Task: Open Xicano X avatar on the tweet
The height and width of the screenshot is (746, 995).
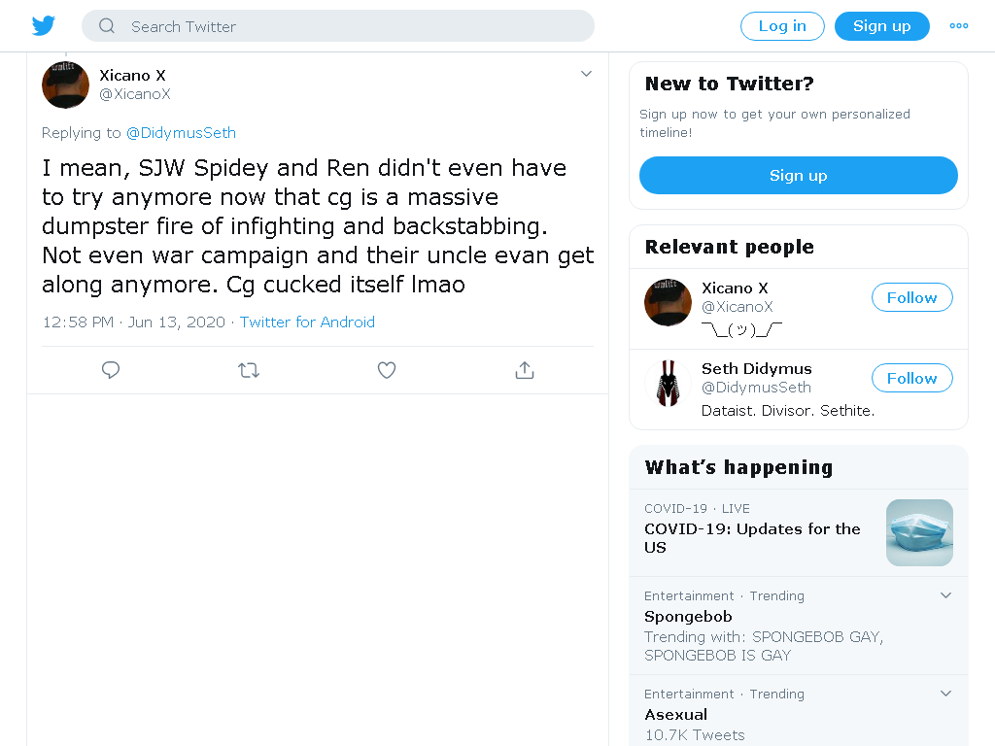Action: 65,85
